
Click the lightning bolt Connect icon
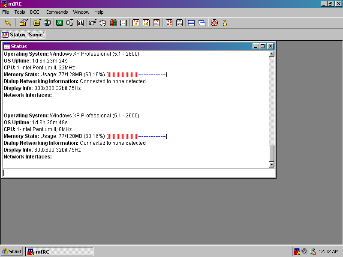click(8, 23)
